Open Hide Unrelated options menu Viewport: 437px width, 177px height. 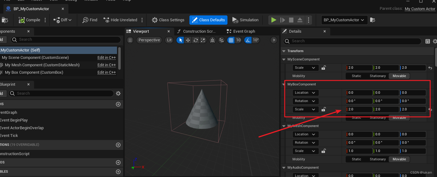[x=142, y=20]
